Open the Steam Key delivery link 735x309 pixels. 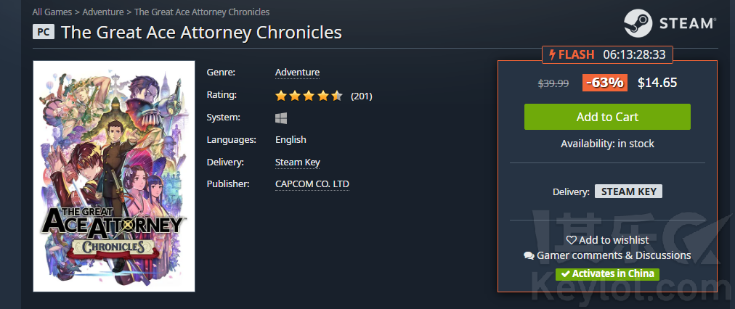click(x=297, y=162)
